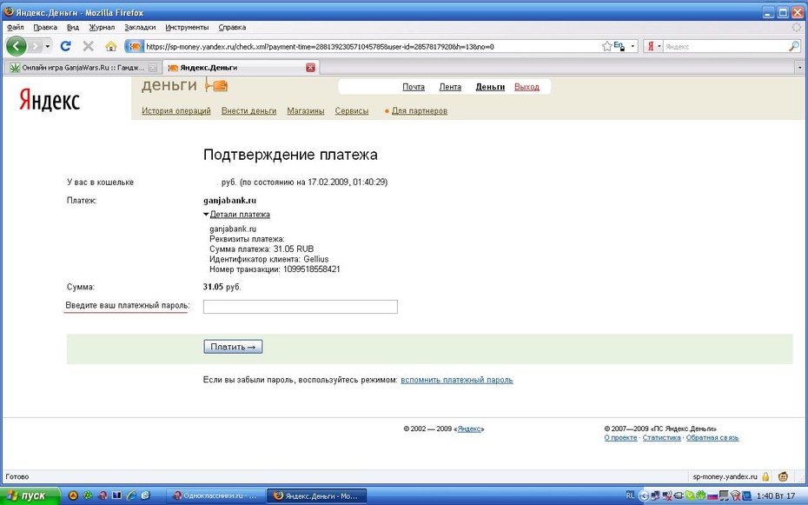Viewport: 808px width, 505px height.
Task: Open История операций
Action: [x=176, y=110]
